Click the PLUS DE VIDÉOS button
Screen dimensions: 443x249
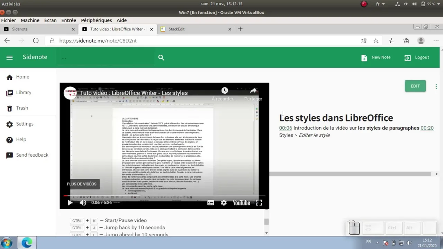point(82,184)
